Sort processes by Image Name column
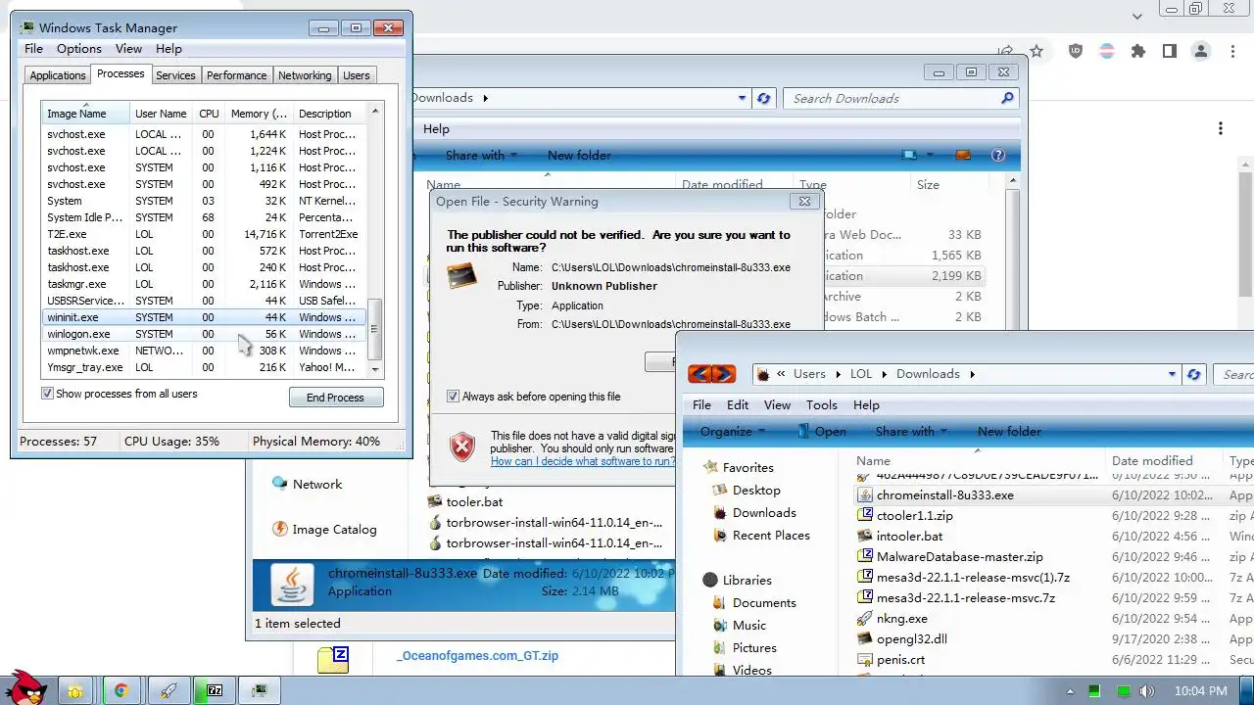The height and width of the screenshot is (705, 1254). pyautogui.click(x=85, y=114)
